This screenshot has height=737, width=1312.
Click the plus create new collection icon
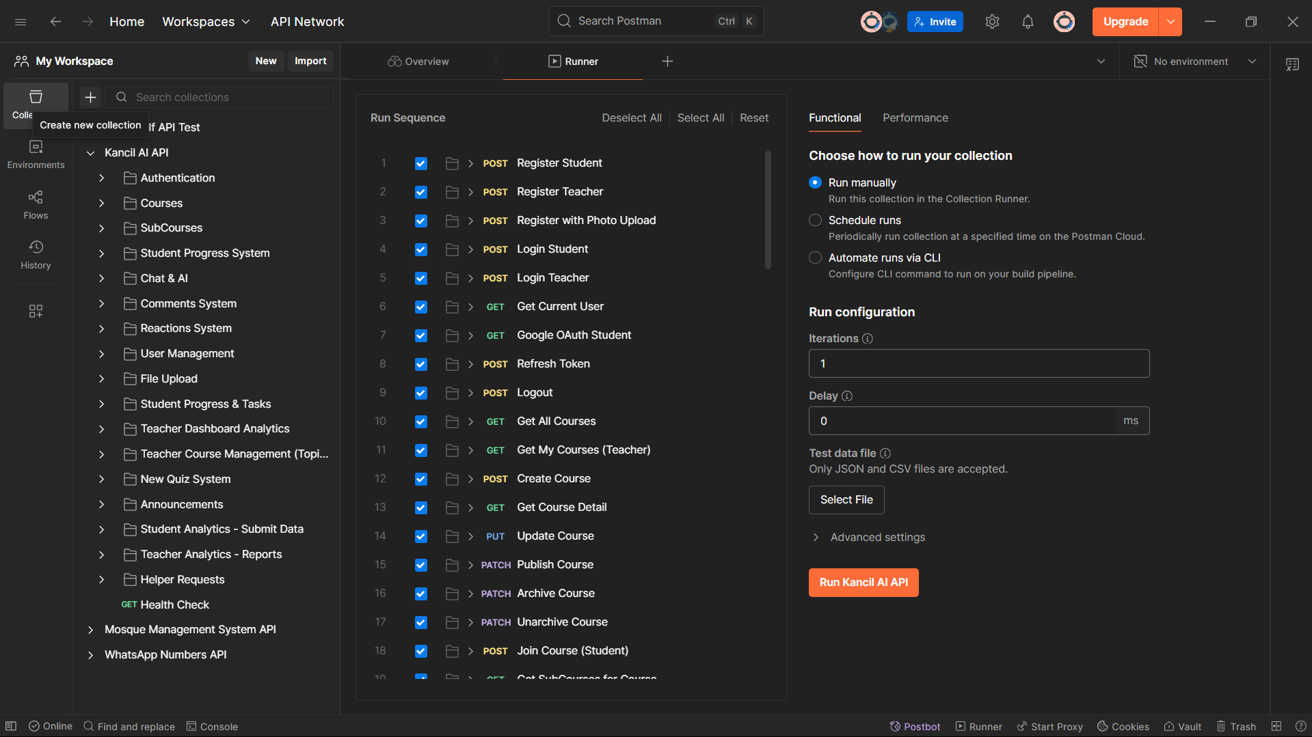click(x=90, y=97)
